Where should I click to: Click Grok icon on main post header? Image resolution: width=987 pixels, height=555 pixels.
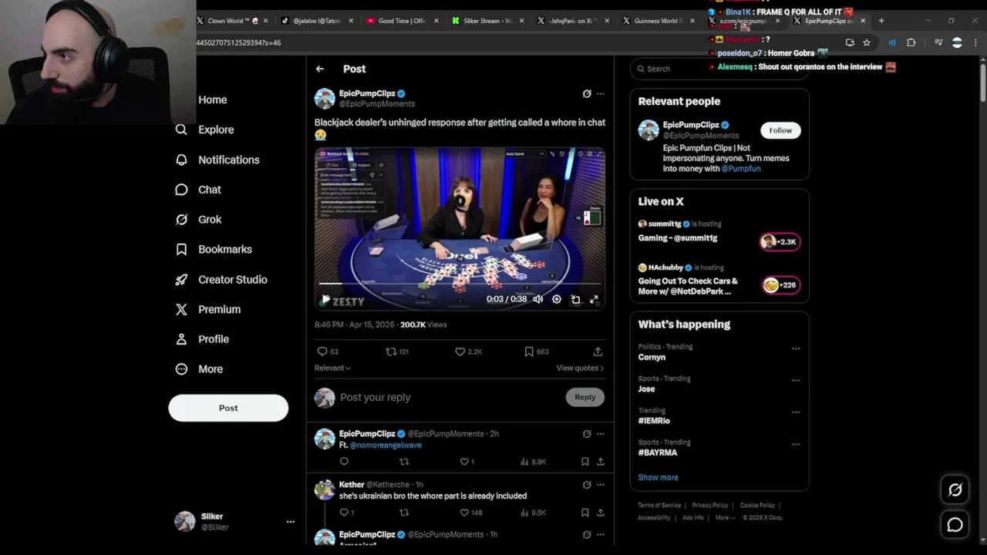coord(587,94)
